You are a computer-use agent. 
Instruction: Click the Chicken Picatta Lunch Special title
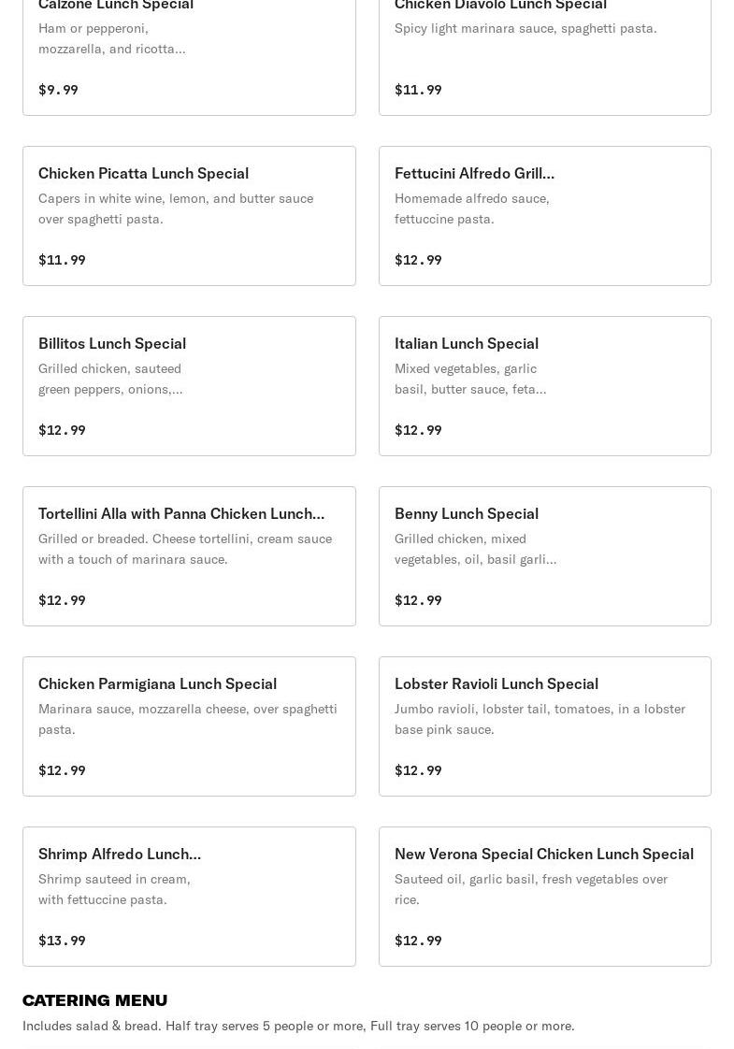pyautogui.click(x=143, y=173)
